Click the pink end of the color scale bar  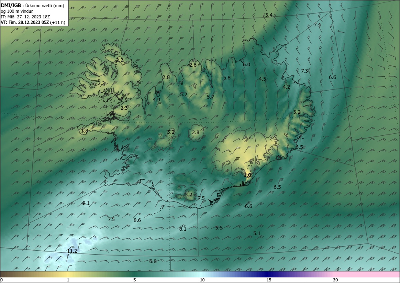coord(367,274)
